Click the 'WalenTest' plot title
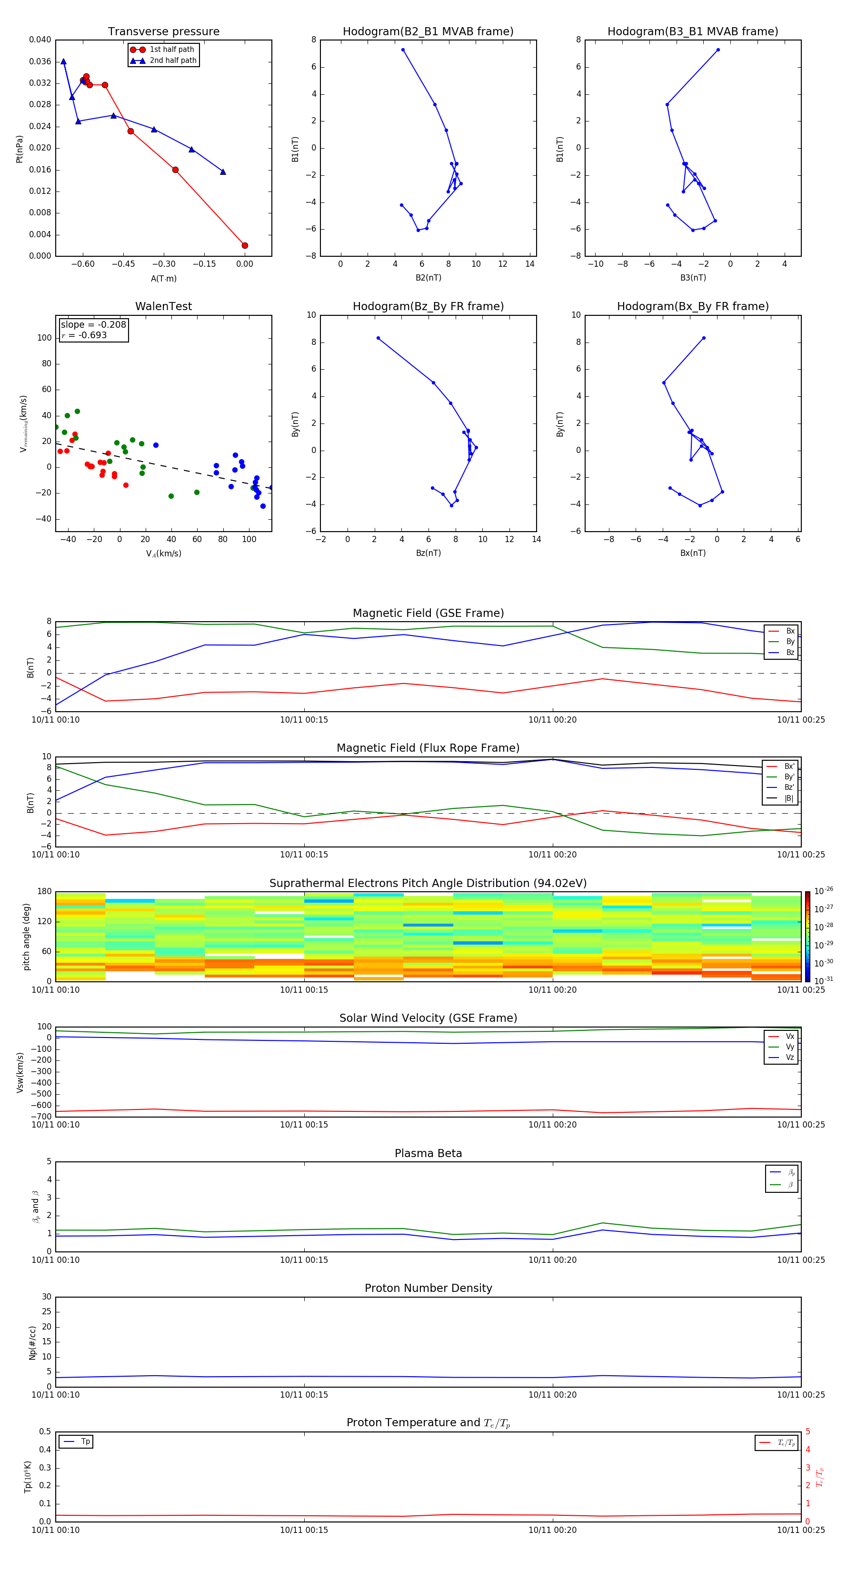The height and width of the screenshot is (1572, 857). point(163,306)
